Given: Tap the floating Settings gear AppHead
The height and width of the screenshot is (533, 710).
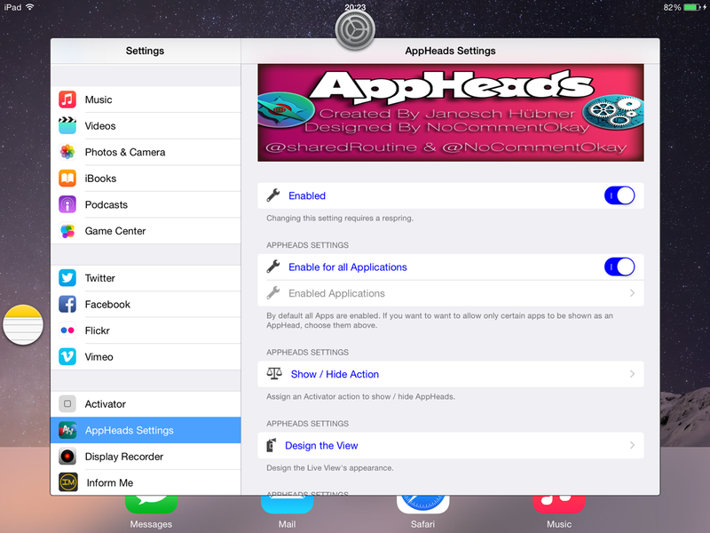Looking at the screenshot, I should [355, 30].
